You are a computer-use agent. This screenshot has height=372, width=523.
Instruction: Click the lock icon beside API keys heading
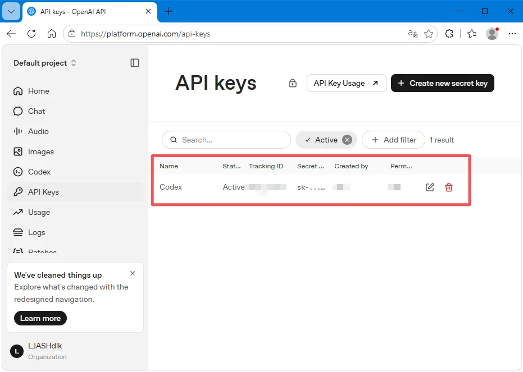(x=293, y=83)
